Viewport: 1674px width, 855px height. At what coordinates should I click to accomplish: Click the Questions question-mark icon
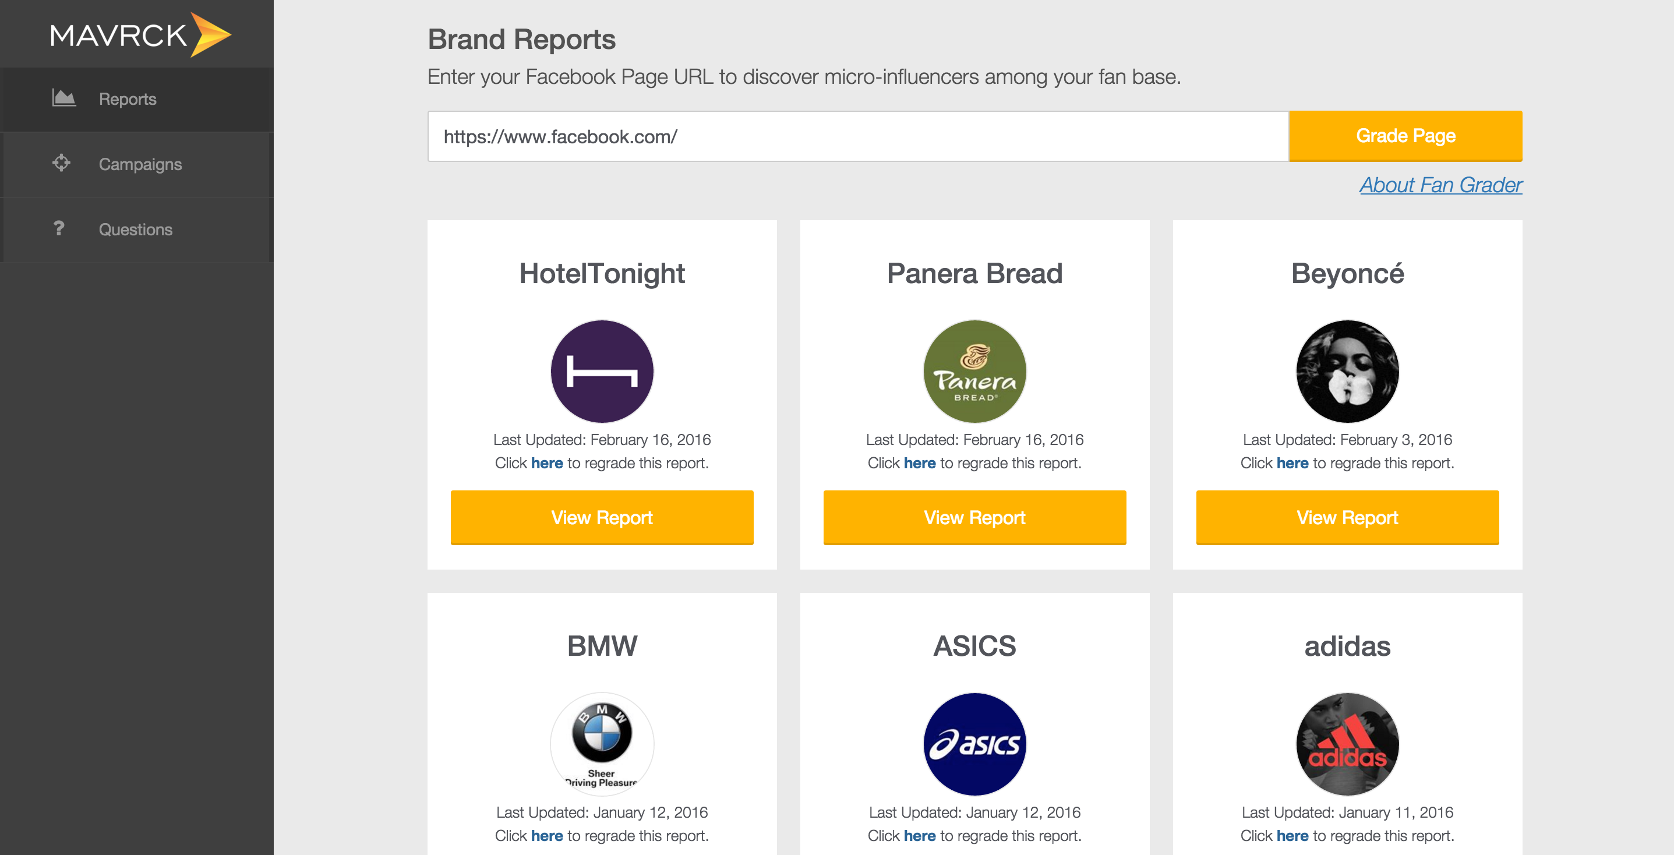(59, 228)
